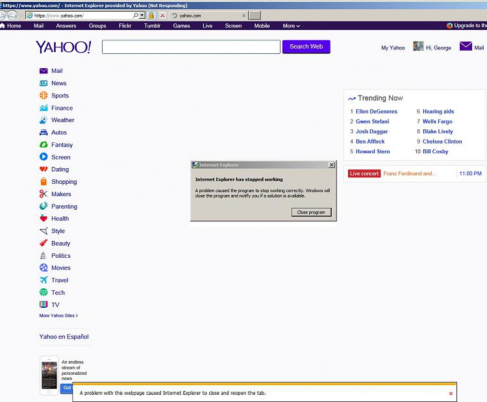Expand the More menu in navigation bar

291,26
